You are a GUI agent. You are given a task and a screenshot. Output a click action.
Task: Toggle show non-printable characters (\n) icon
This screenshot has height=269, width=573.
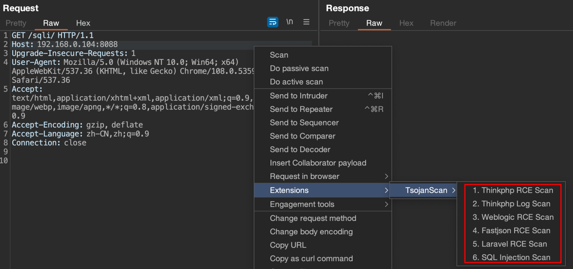click(290, 22)
